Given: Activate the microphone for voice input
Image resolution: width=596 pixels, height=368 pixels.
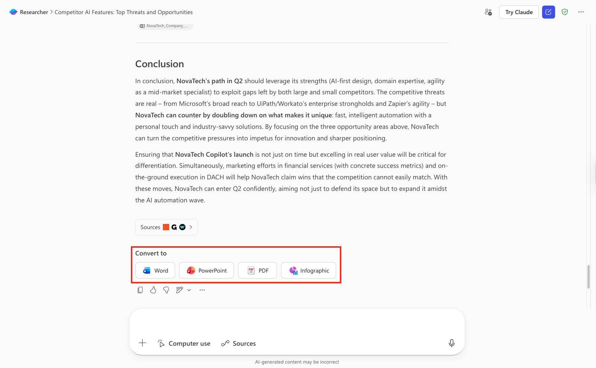Looking at the screenshot, I should [x=451, y=343].
